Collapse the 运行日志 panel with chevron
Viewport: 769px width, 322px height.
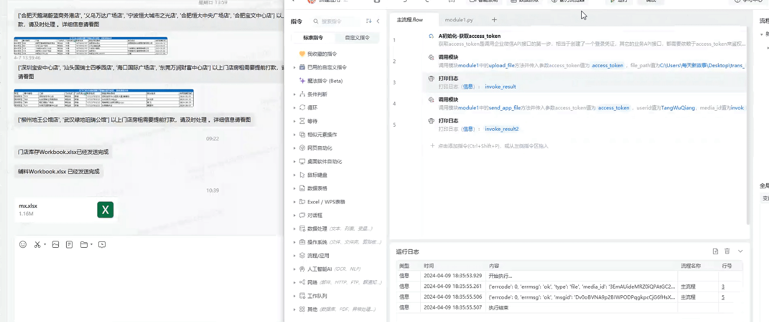(x=740, y=251)
